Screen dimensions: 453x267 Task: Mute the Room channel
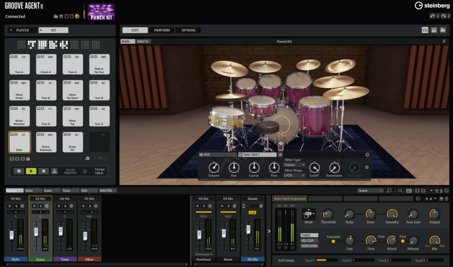222,206
